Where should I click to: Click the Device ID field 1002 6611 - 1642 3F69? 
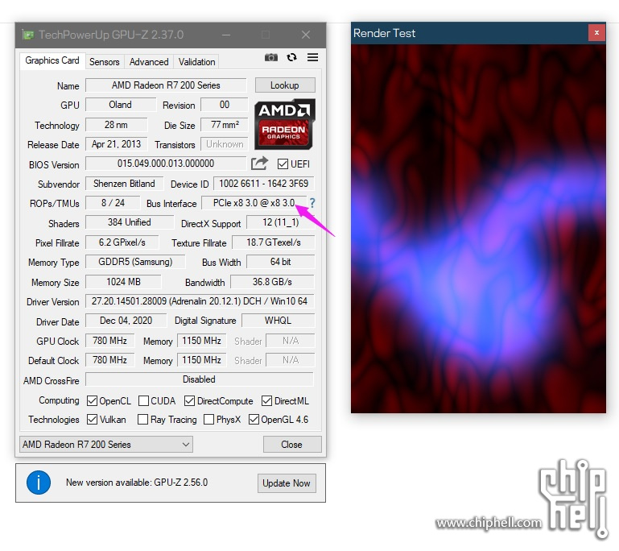point(264,184)
